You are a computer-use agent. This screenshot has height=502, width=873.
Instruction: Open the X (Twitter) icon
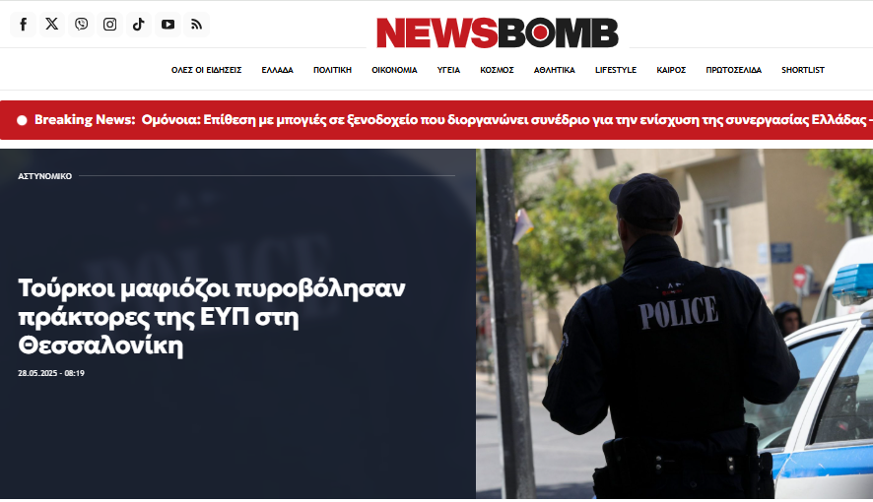point(52,25)
